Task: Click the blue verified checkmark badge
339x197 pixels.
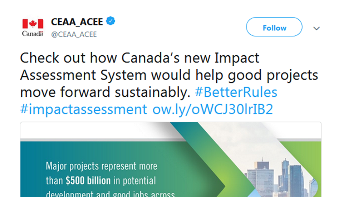Action: click(x=111, y=22)
